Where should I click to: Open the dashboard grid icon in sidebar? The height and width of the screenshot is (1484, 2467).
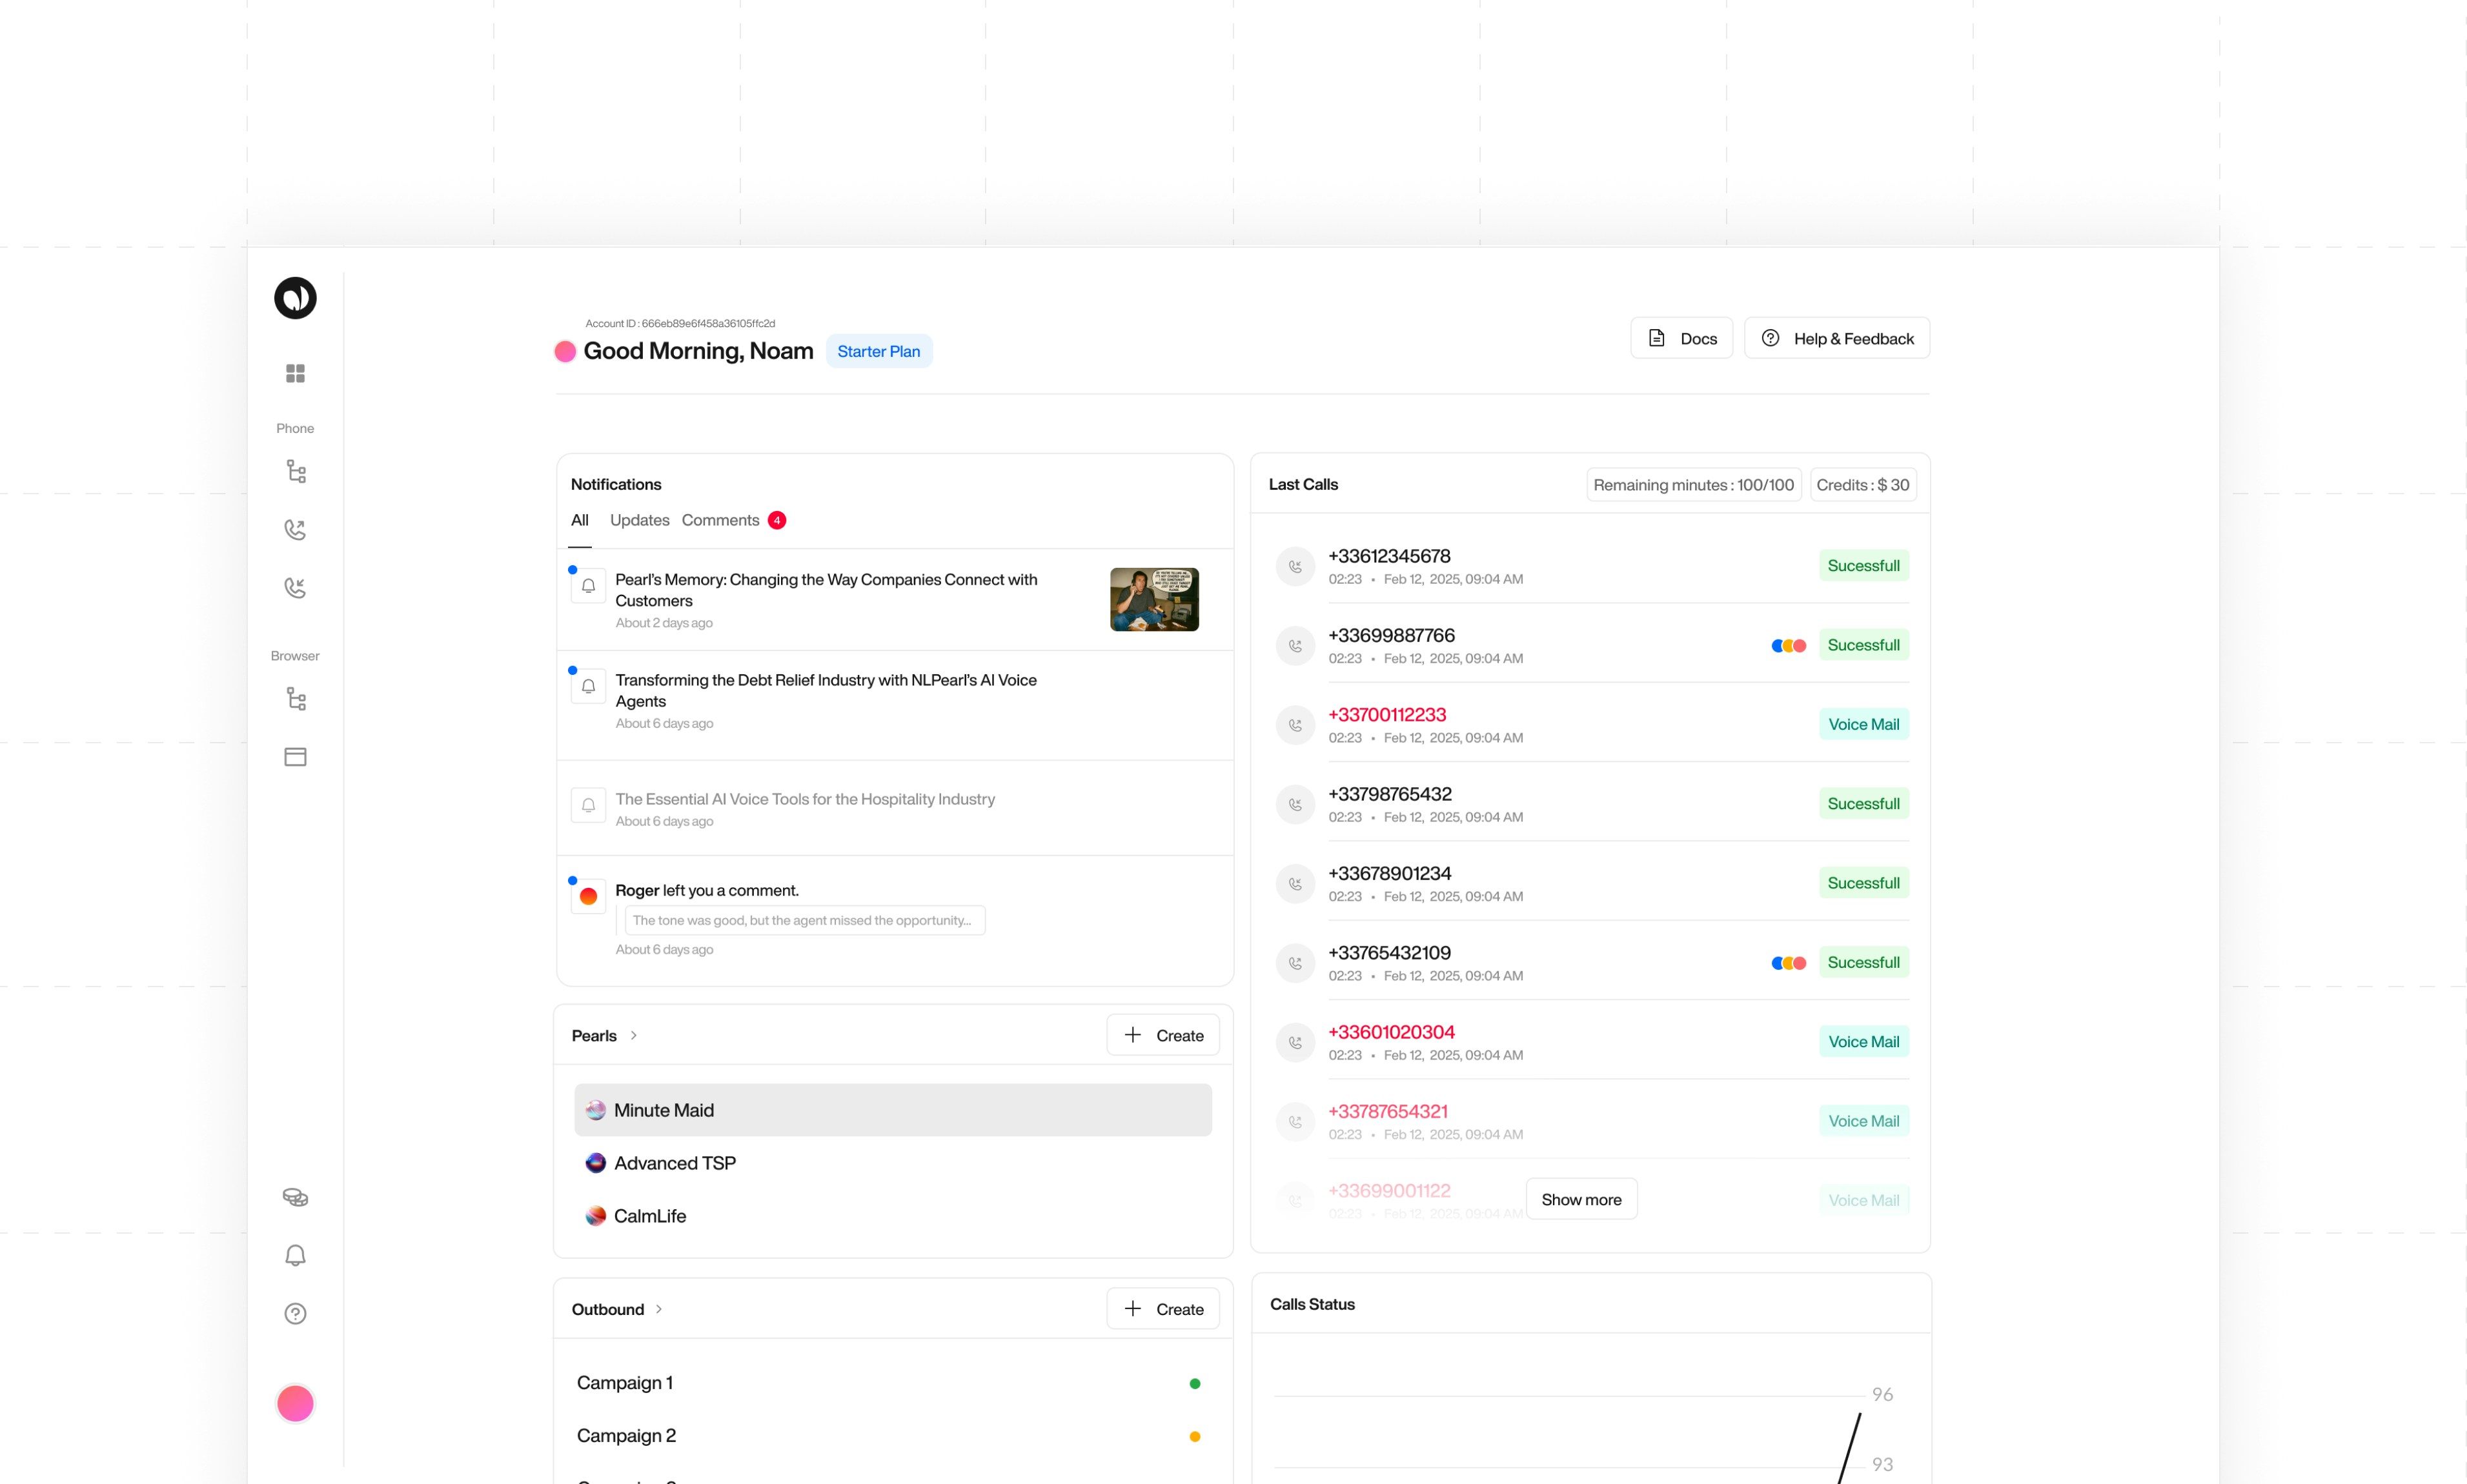tap(294, 373)
